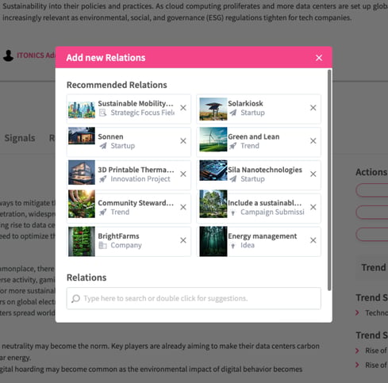The image size is (388, 383).
Task: Click the Sonnen house thumbnail
Action: (x=82, y=136)
